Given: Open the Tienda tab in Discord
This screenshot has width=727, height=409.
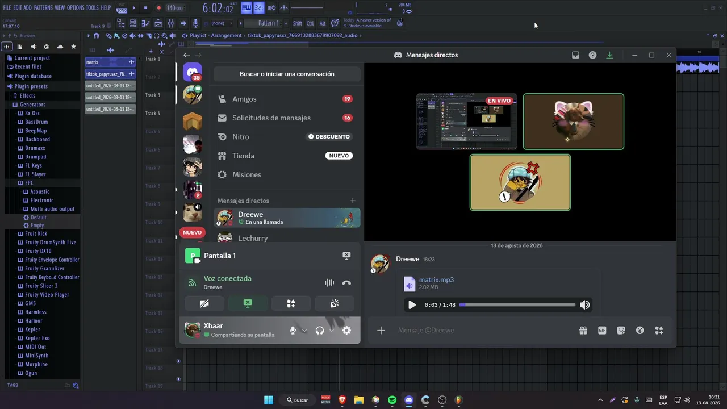Looking at the screenshot, I should point(287,156).
